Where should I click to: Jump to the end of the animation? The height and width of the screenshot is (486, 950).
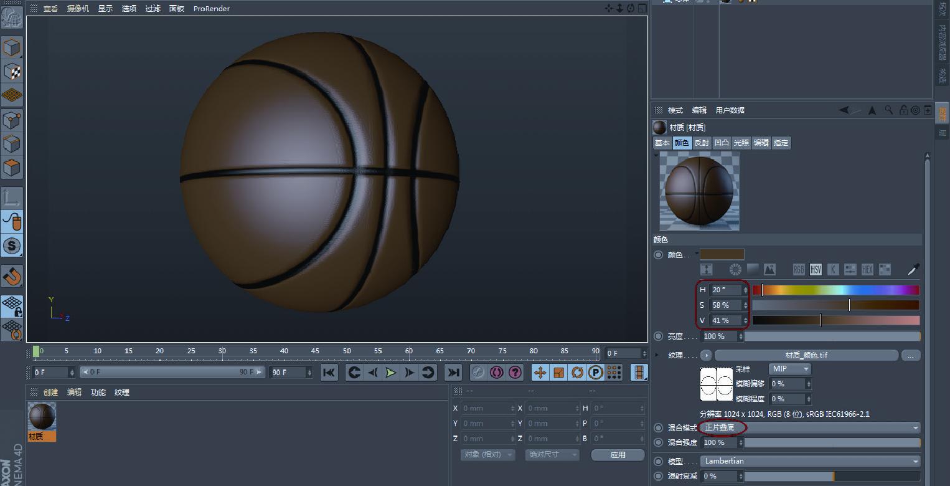(454, 373)
